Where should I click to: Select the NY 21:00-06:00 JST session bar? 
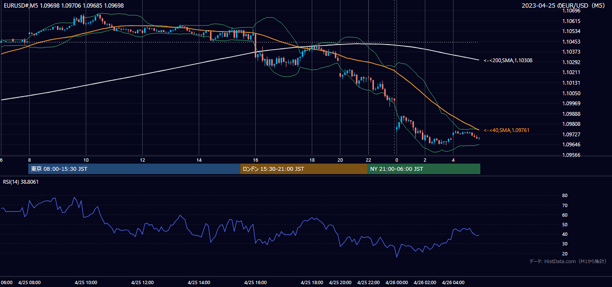(424, 169)
